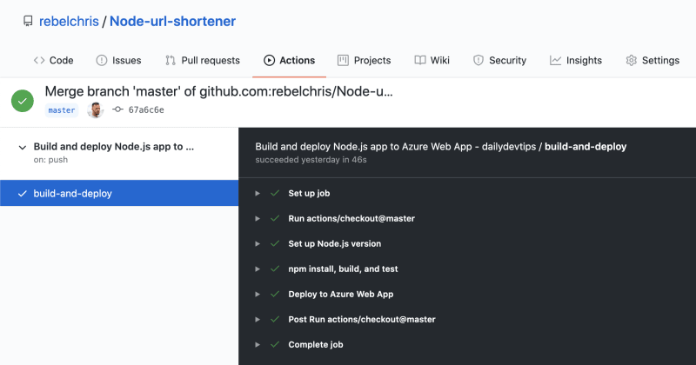Viewport: 696px width, 365px height.
Task: Open the Settings tab
Action: pyautogui.click(x=652, y=60)
